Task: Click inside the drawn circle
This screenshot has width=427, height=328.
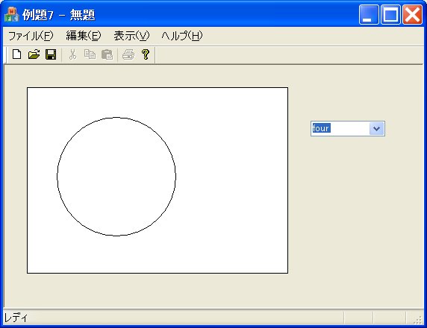Action: (x=116, y=177)
